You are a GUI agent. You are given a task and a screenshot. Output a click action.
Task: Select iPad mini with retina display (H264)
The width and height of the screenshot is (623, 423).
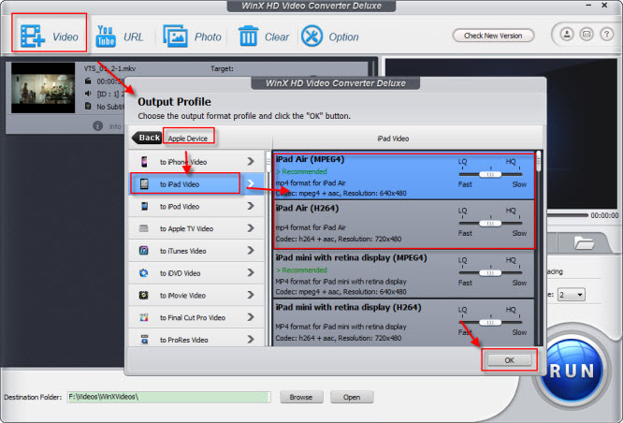tap(403, 323)
